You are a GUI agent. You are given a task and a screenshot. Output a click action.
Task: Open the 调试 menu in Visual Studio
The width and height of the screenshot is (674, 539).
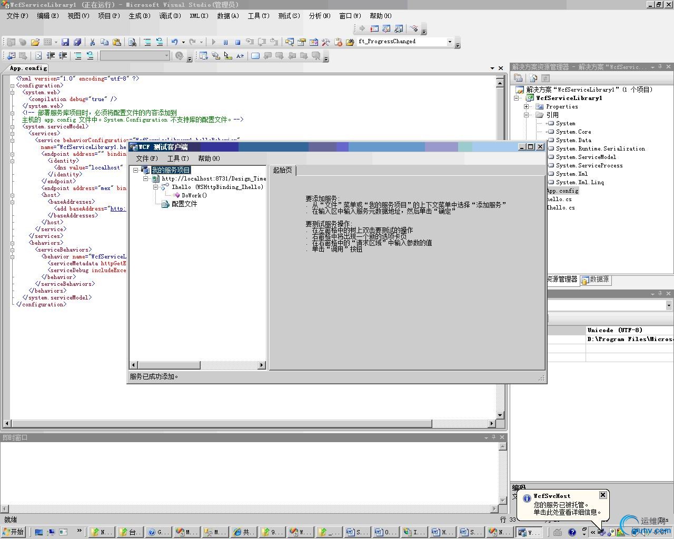170,16
